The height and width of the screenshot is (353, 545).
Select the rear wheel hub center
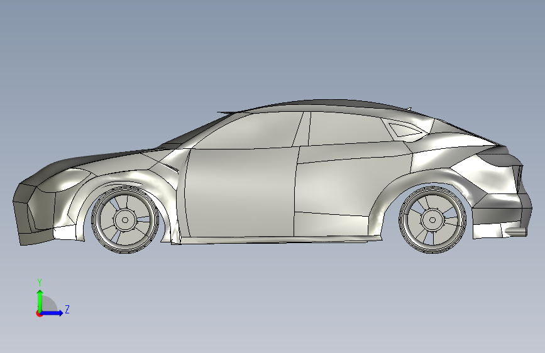[432, 220]
